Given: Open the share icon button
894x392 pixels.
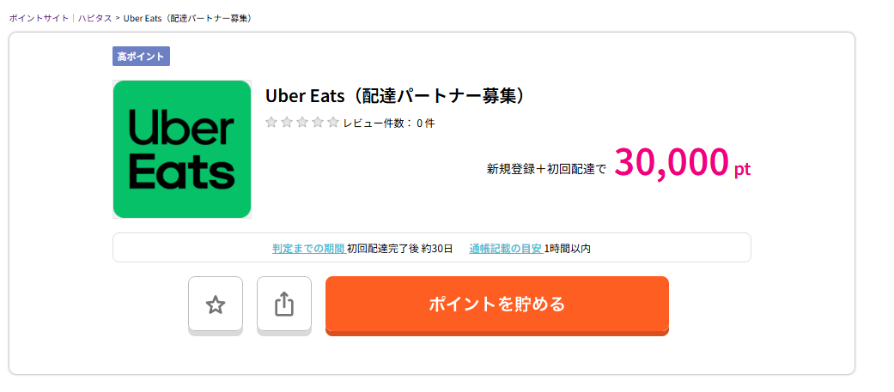Looking at the screenshot, I should coord(284,305).
